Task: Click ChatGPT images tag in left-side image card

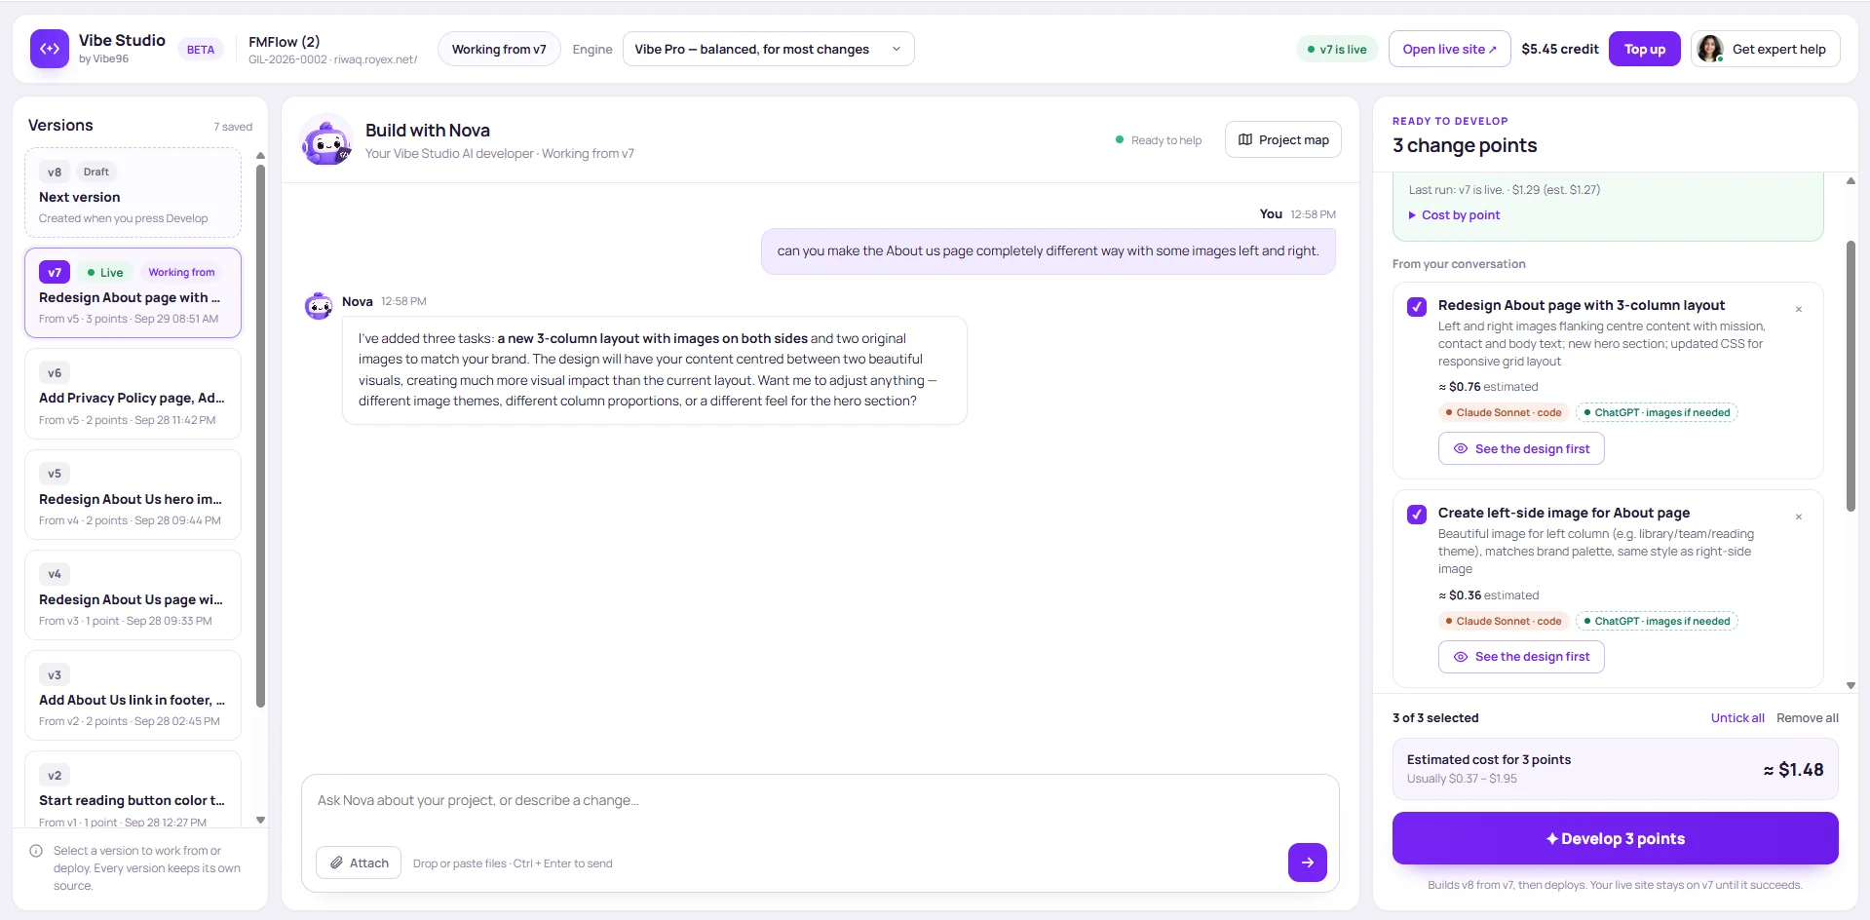Action: 1657,621
